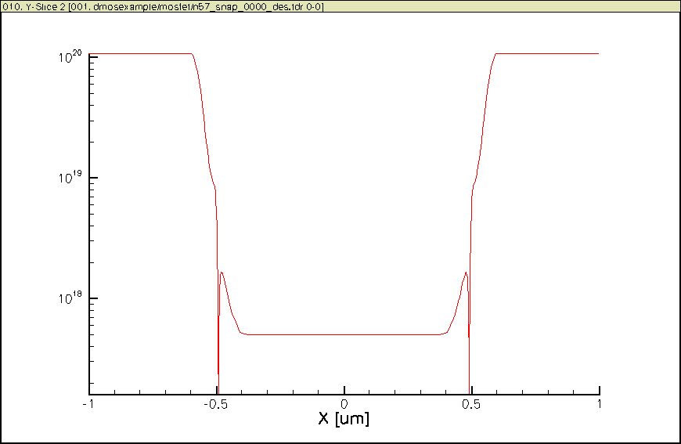Select the plot title bar reading Y-Slice 2

[340, 6]
